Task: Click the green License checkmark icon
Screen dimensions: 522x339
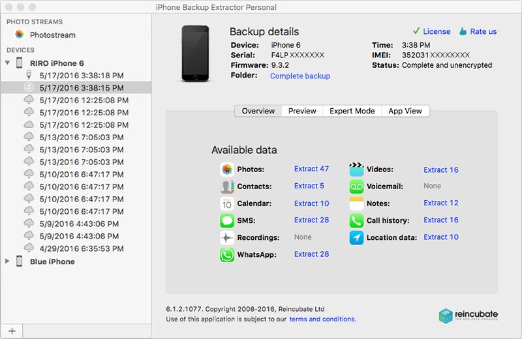Action: (416, 31)
